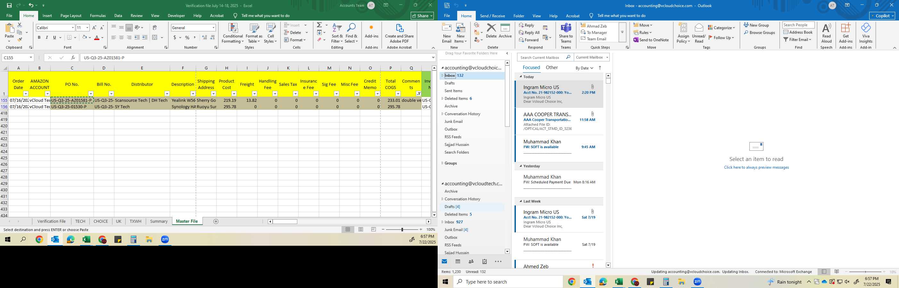This screenshot has width=899, height=288.
Task: Switch to the Verification File sheet tab
Action: click(x=52, y=221)
